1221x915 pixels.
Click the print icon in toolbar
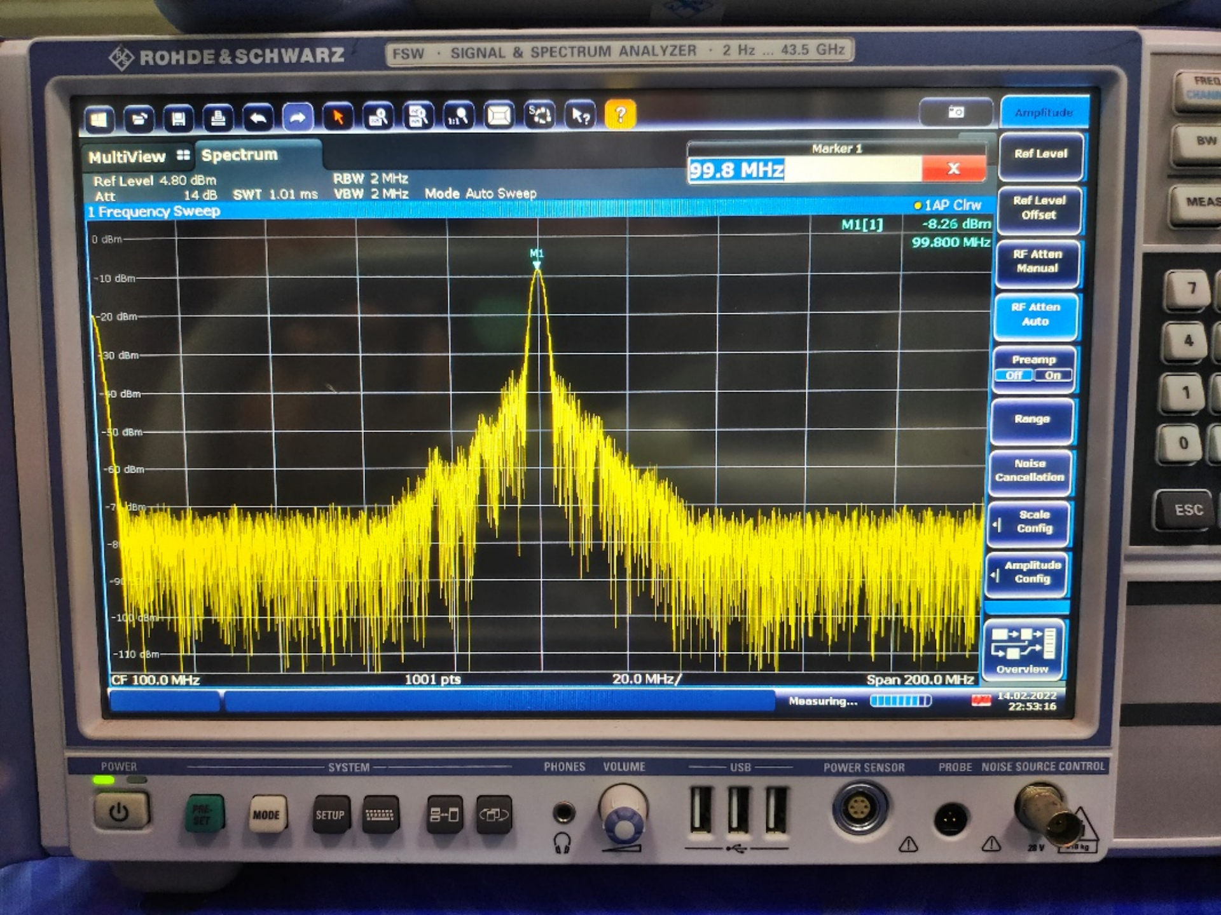(x=218, y=118)
